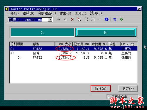The width and height of the screenshot is (147, 110).
Task: Click the 9,578.6 unused MB cell
Action: pyautogui.click(x=100, y=49)
